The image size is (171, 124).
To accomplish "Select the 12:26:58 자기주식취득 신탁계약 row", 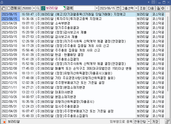I will (83, 41).
